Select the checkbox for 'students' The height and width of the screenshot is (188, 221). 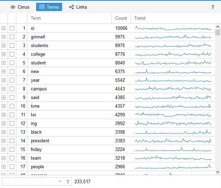pos(12,46)
